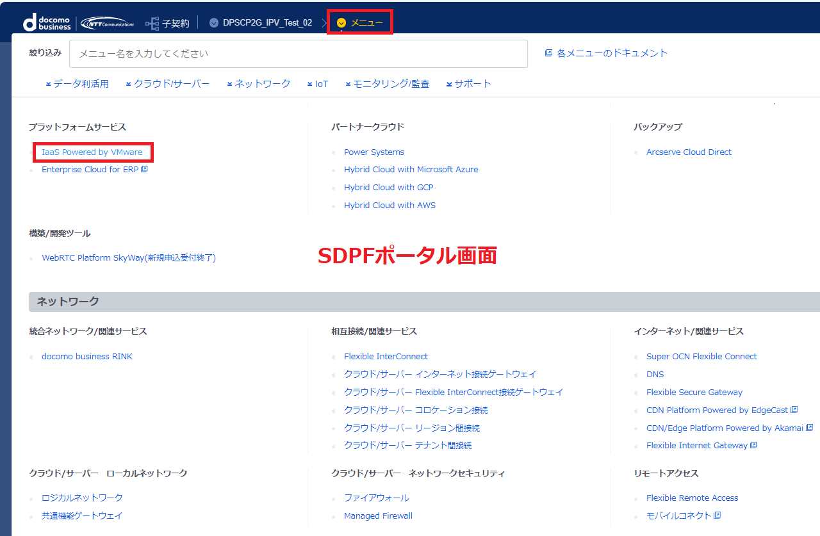This screenshot has height=536, width=820.
Task: Click the yellow メニュー chevron icon
Action: 341,23
